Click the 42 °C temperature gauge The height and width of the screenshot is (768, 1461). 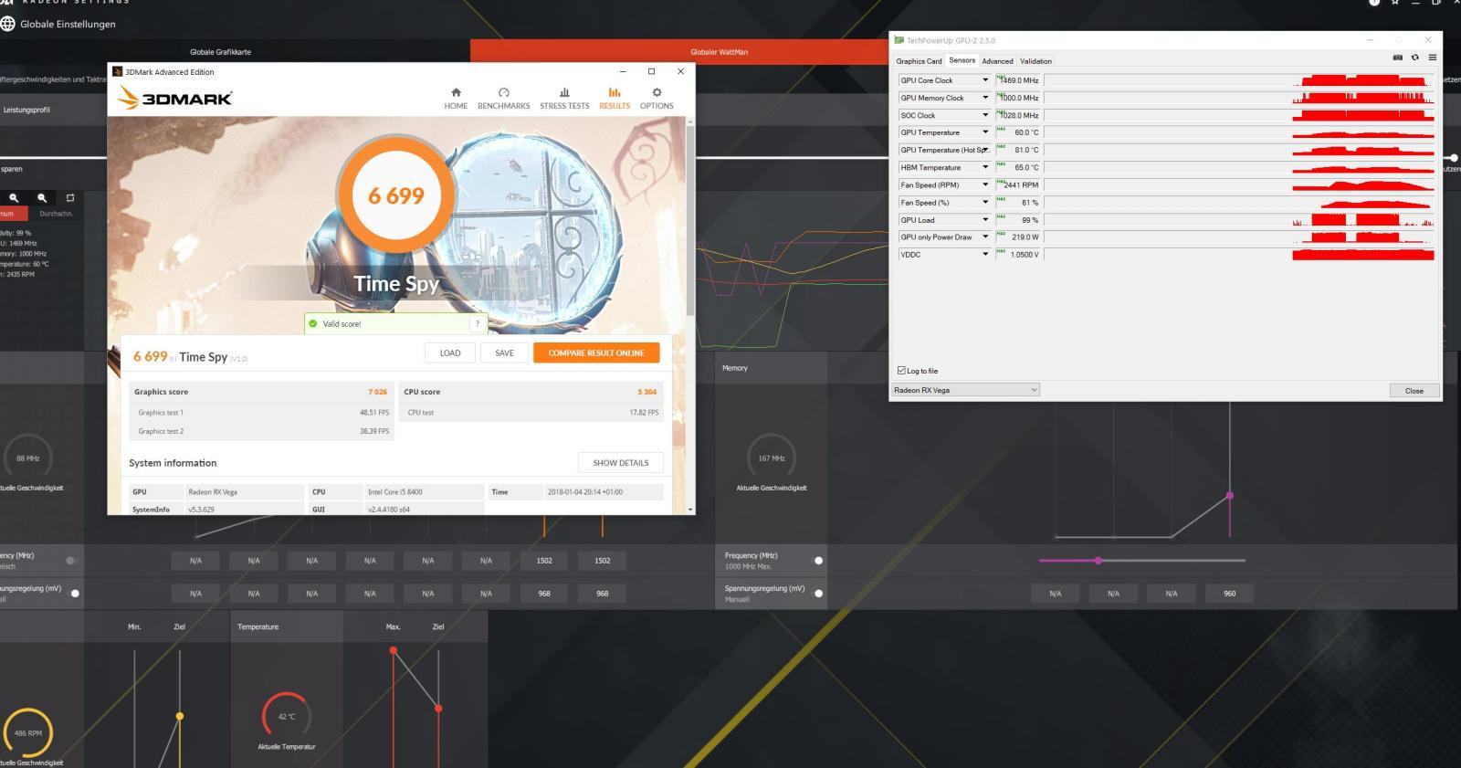[286, 717]
